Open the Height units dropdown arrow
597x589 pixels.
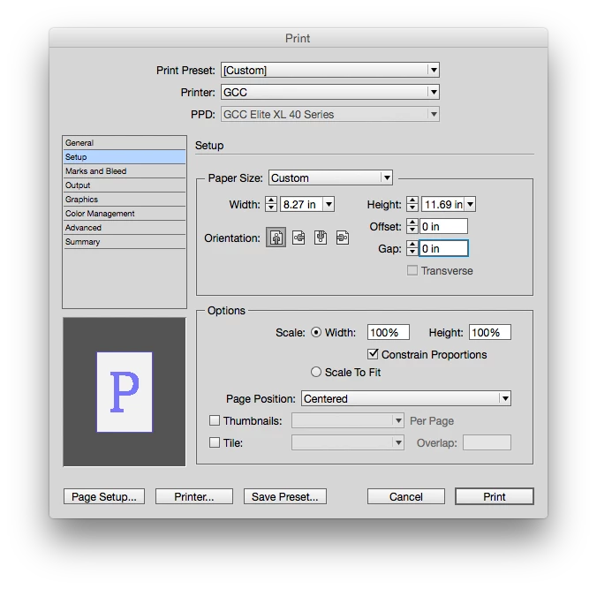(470, 205)
